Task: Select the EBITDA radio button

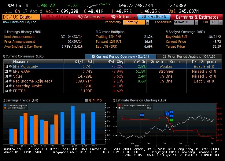Action: point(10,91)
